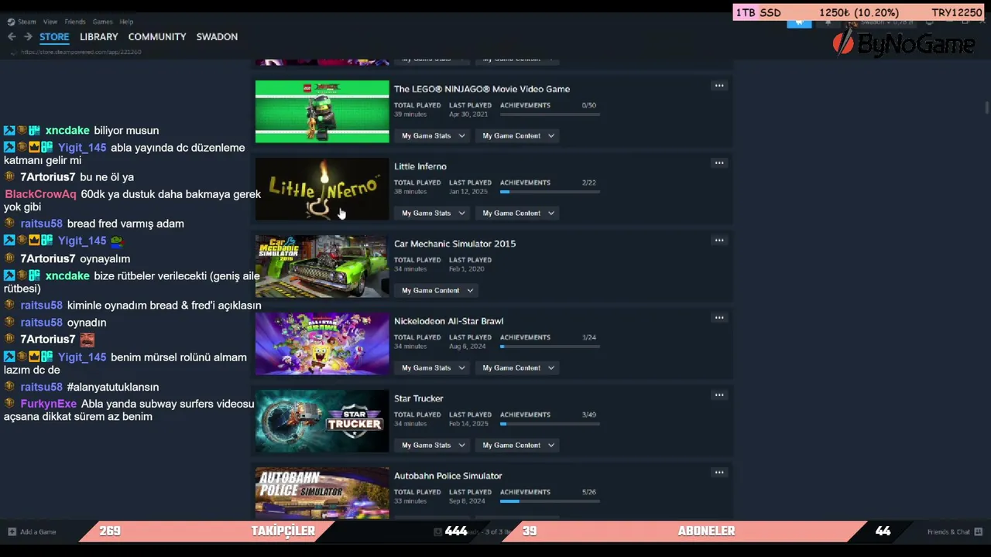Click the store.steampowered.com URL text
This screenshot has width=991, height=557.
(81, 52)
